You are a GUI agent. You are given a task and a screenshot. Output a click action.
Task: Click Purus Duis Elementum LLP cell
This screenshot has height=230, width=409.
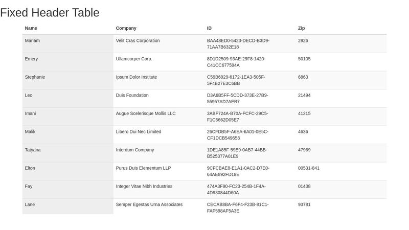click(x=159, y=172)
